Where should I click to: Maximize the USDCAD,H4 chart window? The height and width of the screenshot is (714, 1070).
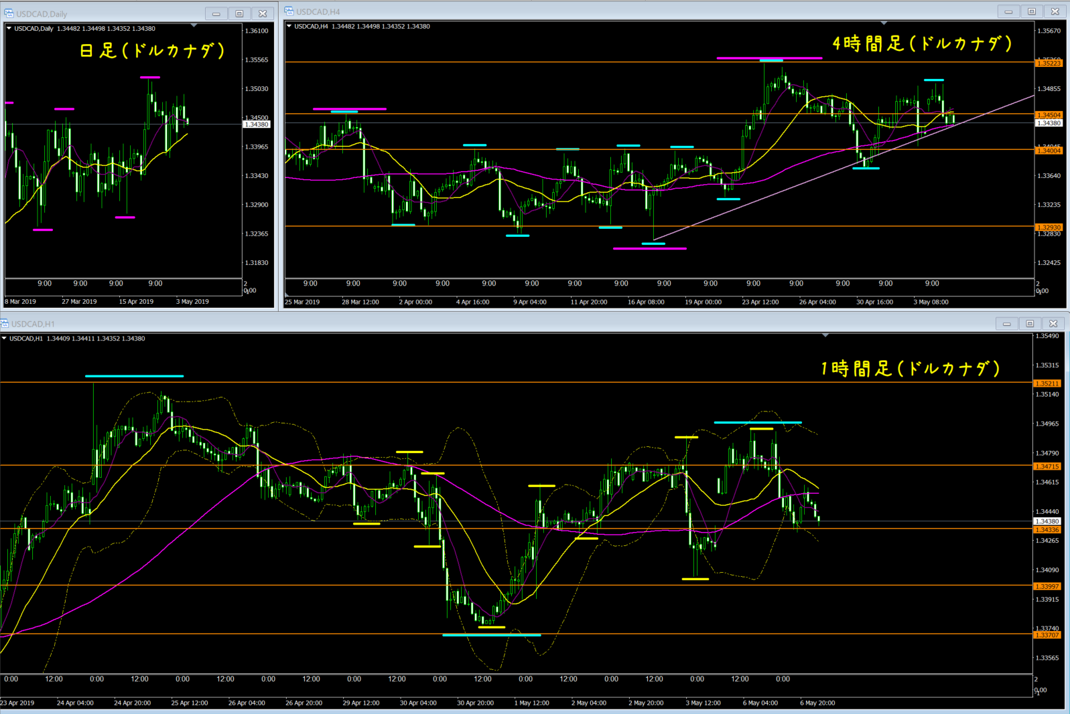(x=1032, y=11)
